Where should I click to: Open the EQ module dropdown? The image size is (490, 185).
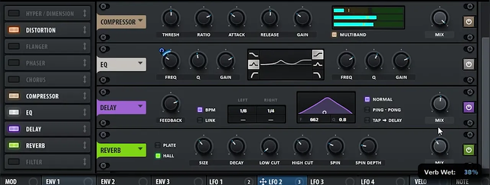point(140,64)
